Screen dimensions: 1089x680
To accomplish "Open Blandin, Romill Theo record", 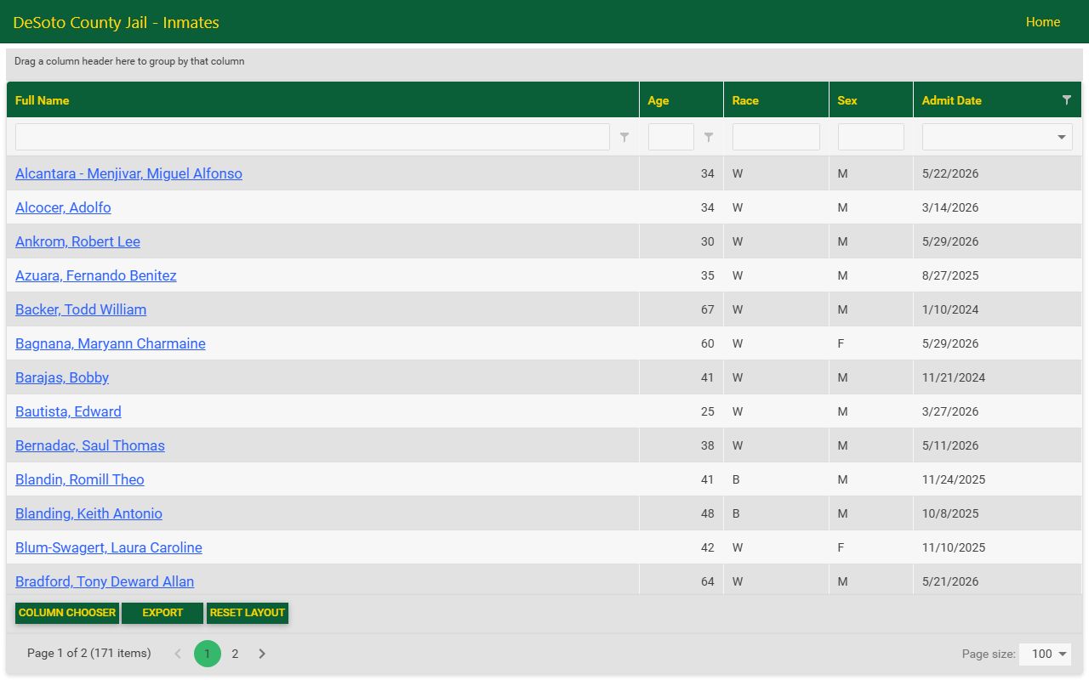I will pyautogui.click(x=80, y=479).
